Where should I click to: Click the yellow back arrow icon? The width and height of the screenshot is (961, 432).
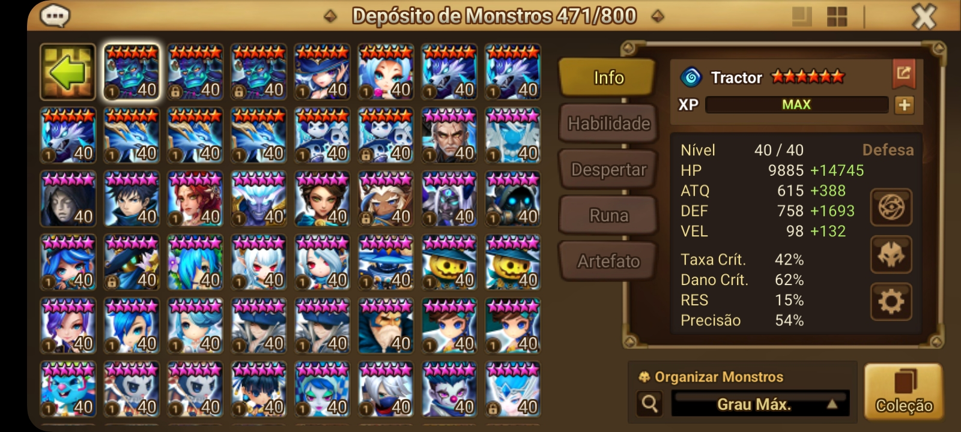click(x=68, y=72)
